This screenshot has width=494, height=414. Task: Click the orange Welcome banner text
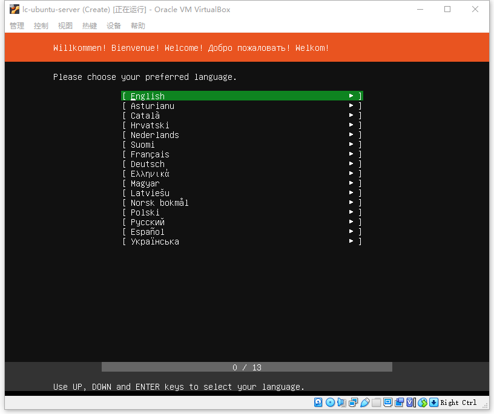[191, 48]
